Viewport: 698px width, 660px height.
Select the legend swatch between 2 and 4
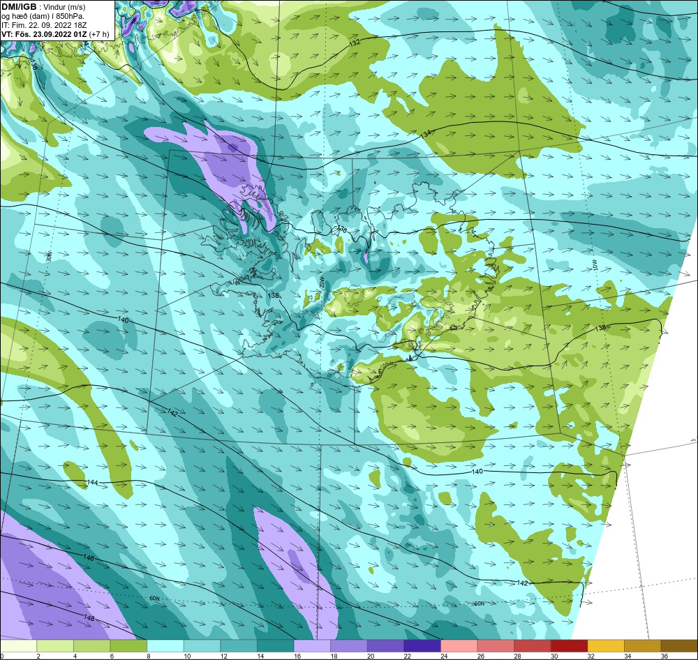(x=55, y=646)
